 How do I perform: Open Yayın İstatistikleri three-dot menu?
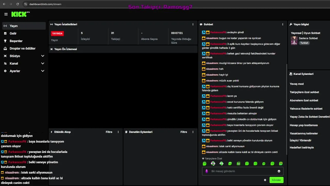pos(193,24)
